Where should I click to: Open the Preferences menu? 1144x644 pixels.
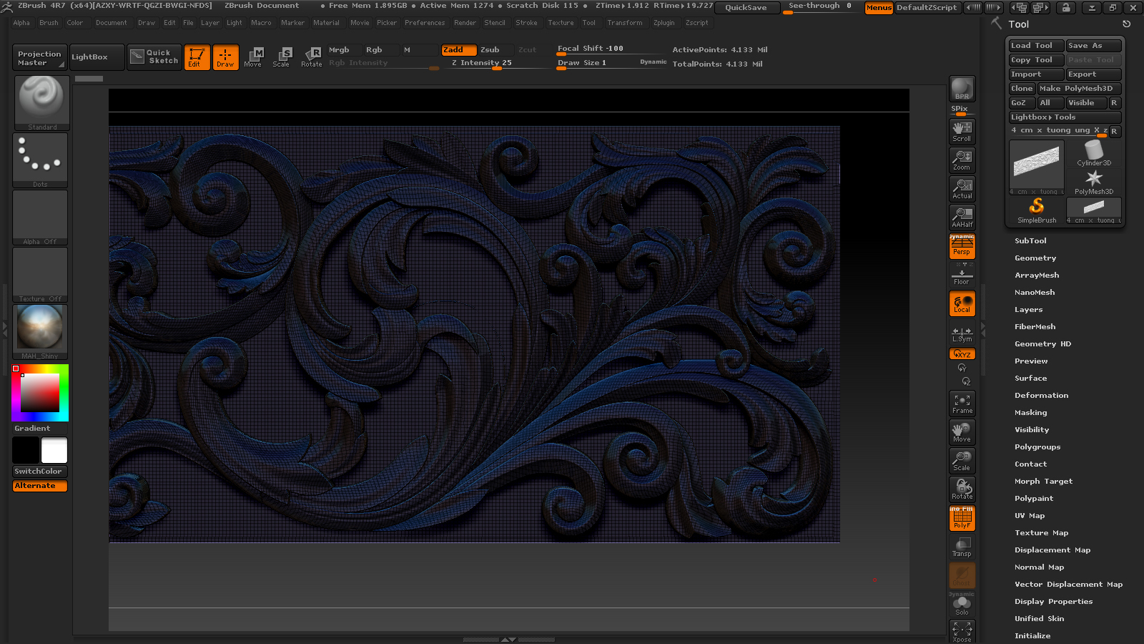[425, 23]
